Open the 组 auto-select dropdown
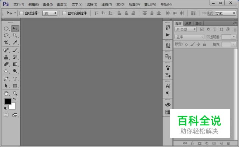This screenshot has height=147, width=239. tap(50, 13)
